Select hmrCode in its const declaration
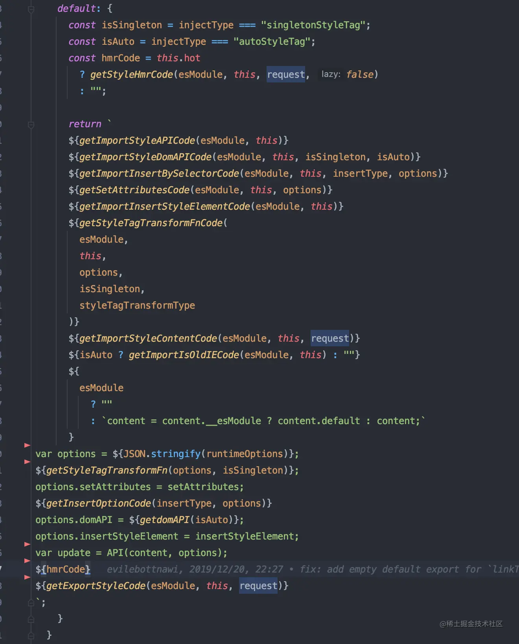 pos(121,58)
